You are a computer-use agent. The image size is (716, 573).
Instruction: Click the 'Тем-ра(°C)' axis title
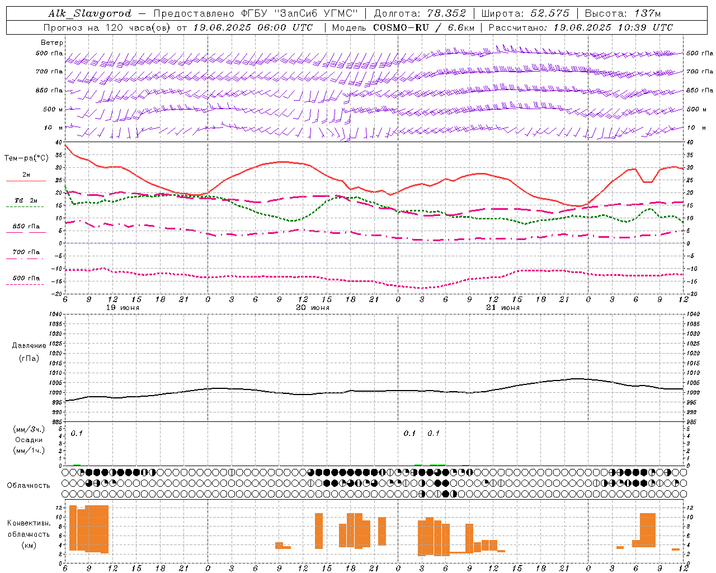pos(26,158)
